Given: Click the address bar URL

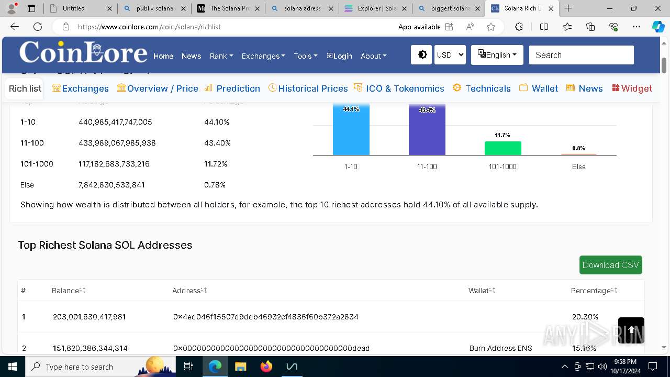Looking at the screenshot, I should 149,27.
